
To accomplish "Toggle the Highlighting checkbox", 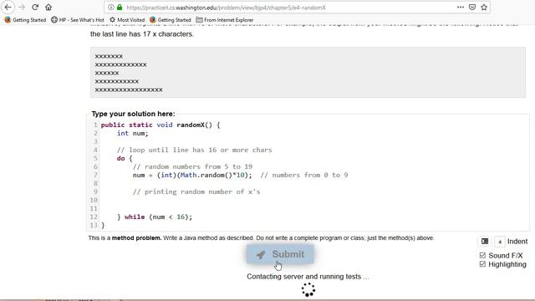I will [x=482, y=264].
